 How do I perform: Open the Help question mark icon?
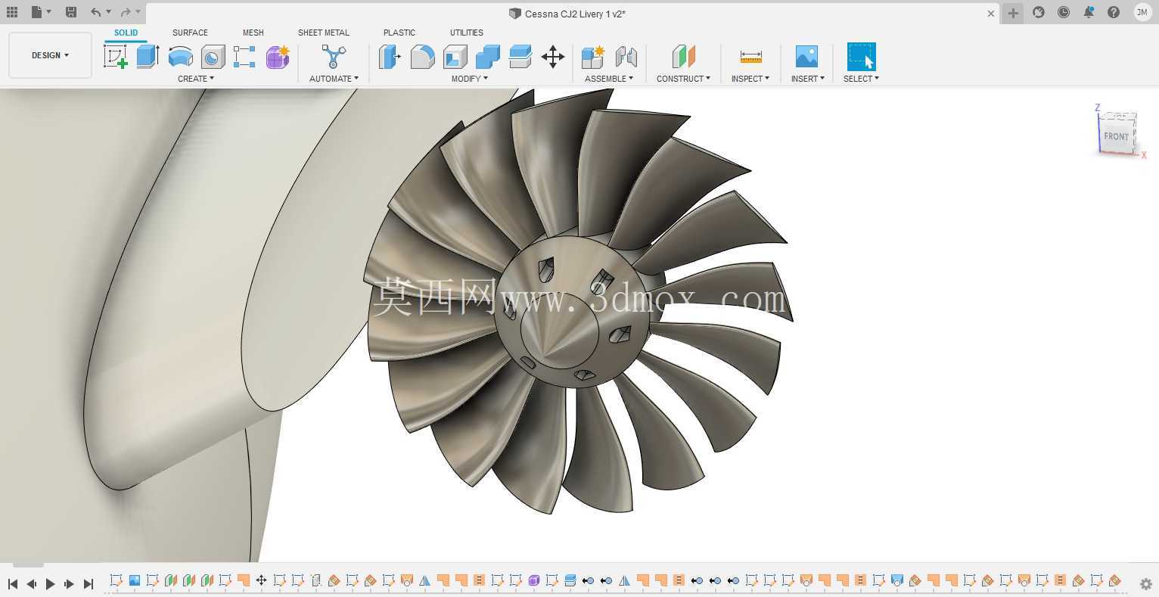pyautogui.click(x=1114, y=12)
